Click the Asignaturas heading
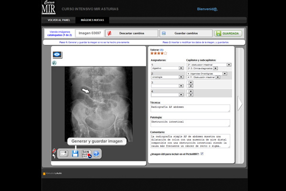286x191 pixels. tap(158, 60)
